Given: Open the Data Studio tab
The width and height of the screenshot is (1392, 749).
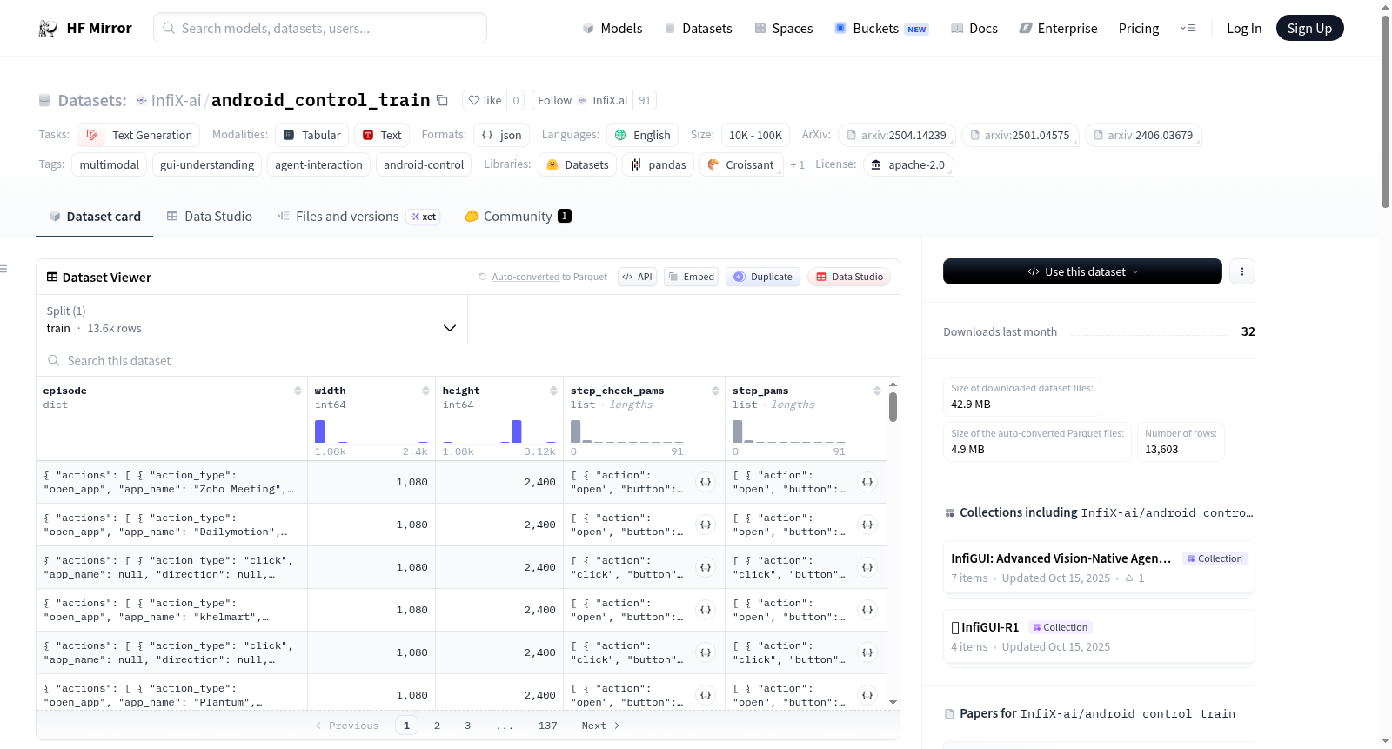Looking at the screenshot, I should (209, 217).
